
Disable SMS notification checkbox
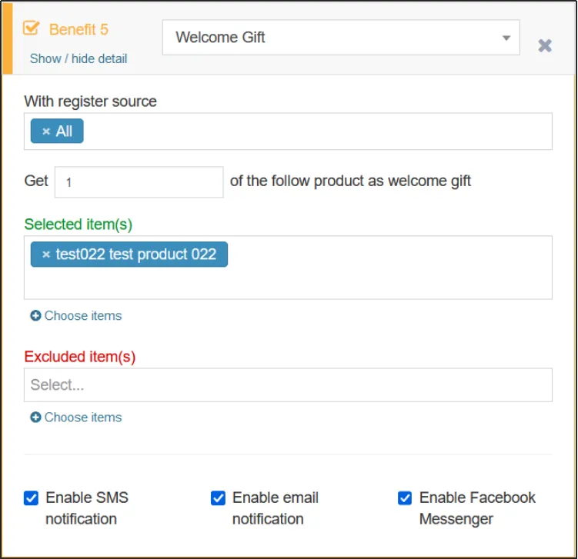click(x=32, y=498)
